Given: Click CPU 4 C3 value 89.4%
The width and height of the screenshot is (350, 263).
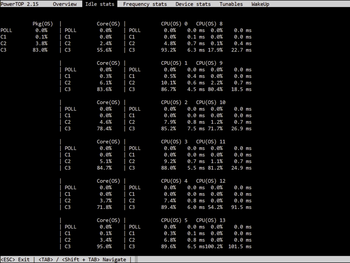Looking at the screenshot, I should click(169, 207).
